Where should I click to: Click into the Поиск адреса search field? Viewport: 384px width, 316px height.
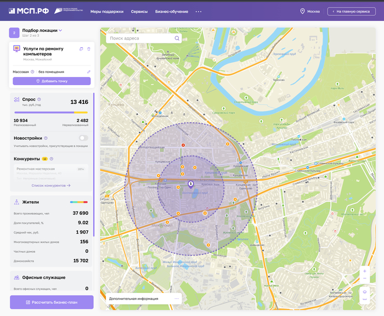coord(140,38)
